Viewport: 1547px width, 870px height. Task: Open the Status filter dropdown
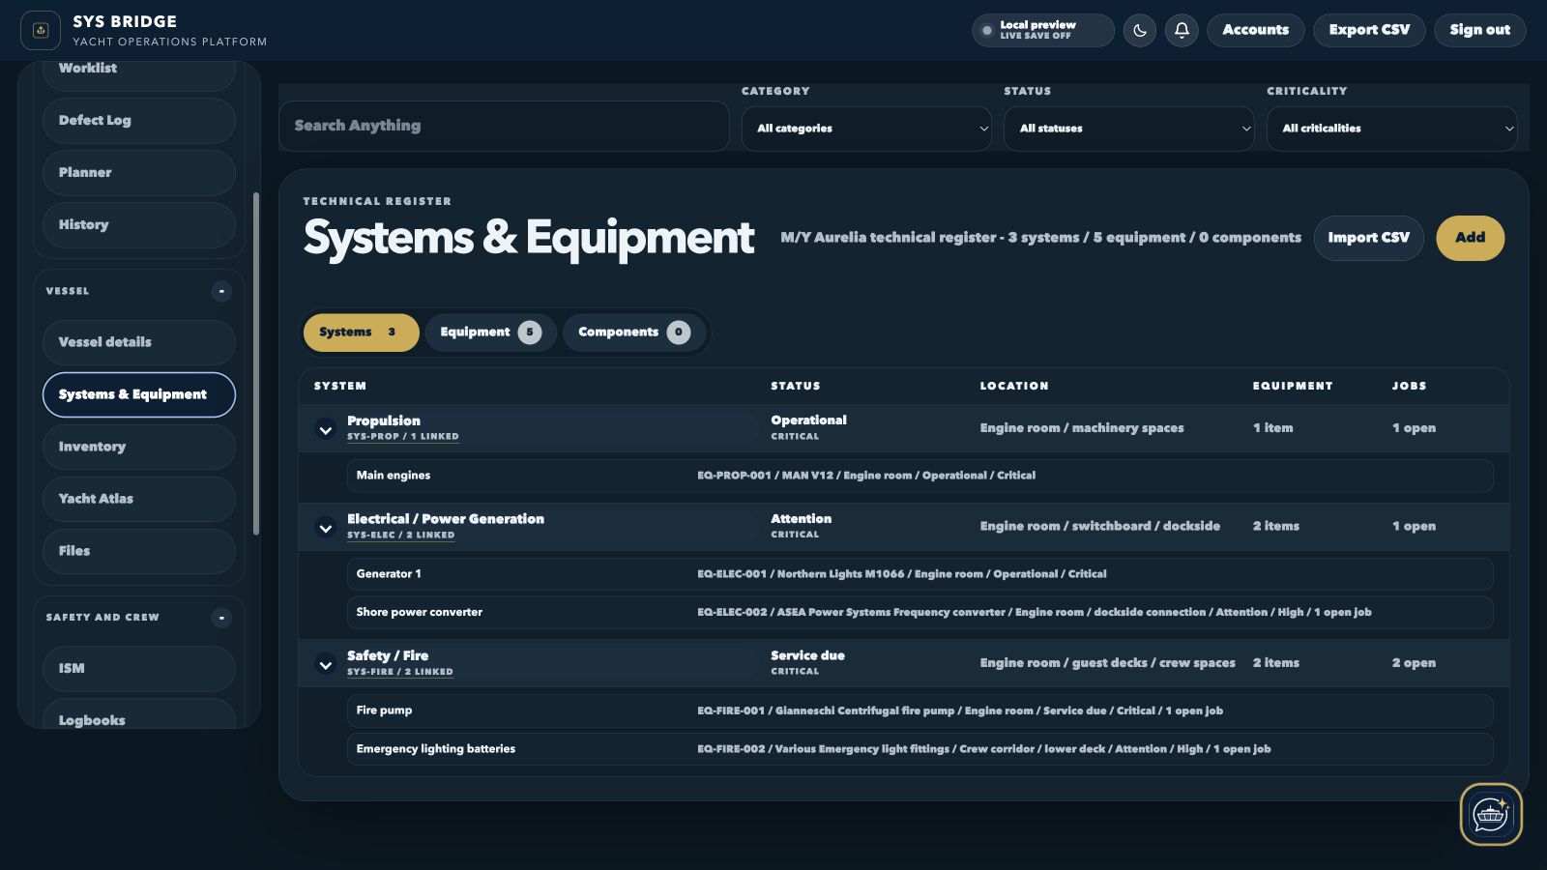[1129, 129]
